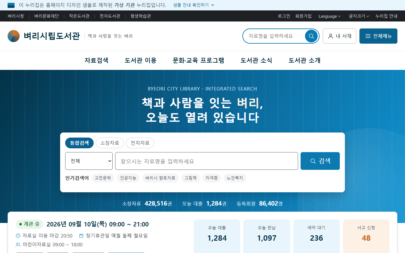Image resolution: width=405 pixels, height=253 pixels.
Task: Open the 글자크기 dropdown
Action: click(x=359, y=16)
